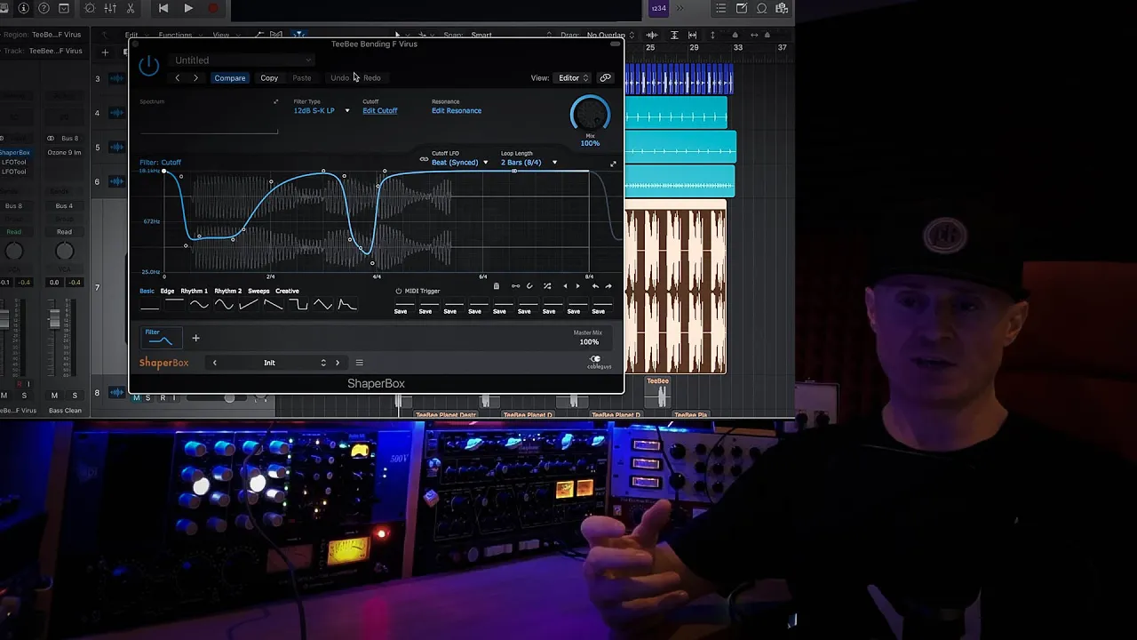
Task: Select the square step waveform preset
Action: (x=298, y=306)
